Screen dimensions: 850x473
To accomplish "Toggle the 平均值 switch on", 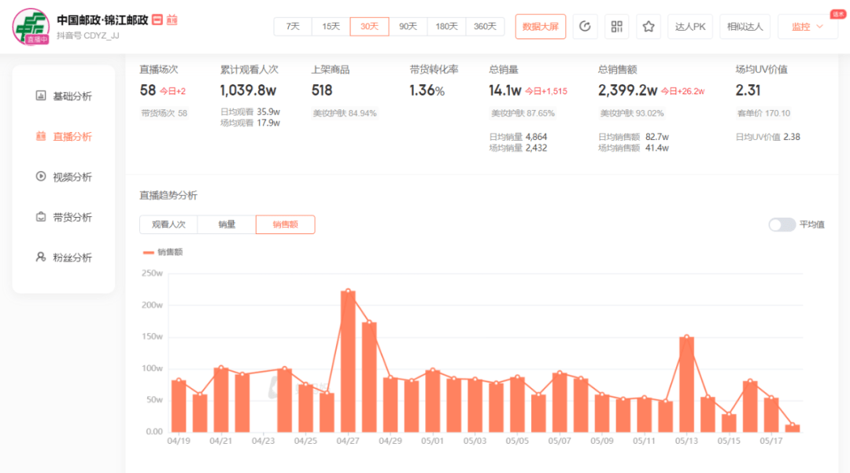I will pos(782,225).
